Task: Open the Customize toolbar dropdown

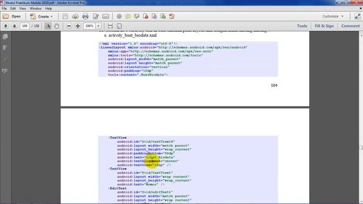Action: pos(333,16)
